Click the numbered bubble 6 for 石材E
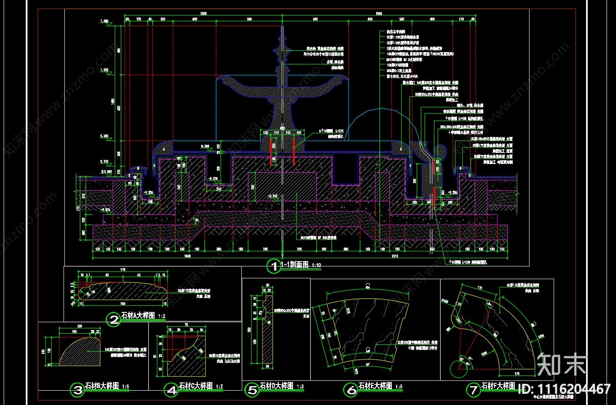 pos(351,390)
